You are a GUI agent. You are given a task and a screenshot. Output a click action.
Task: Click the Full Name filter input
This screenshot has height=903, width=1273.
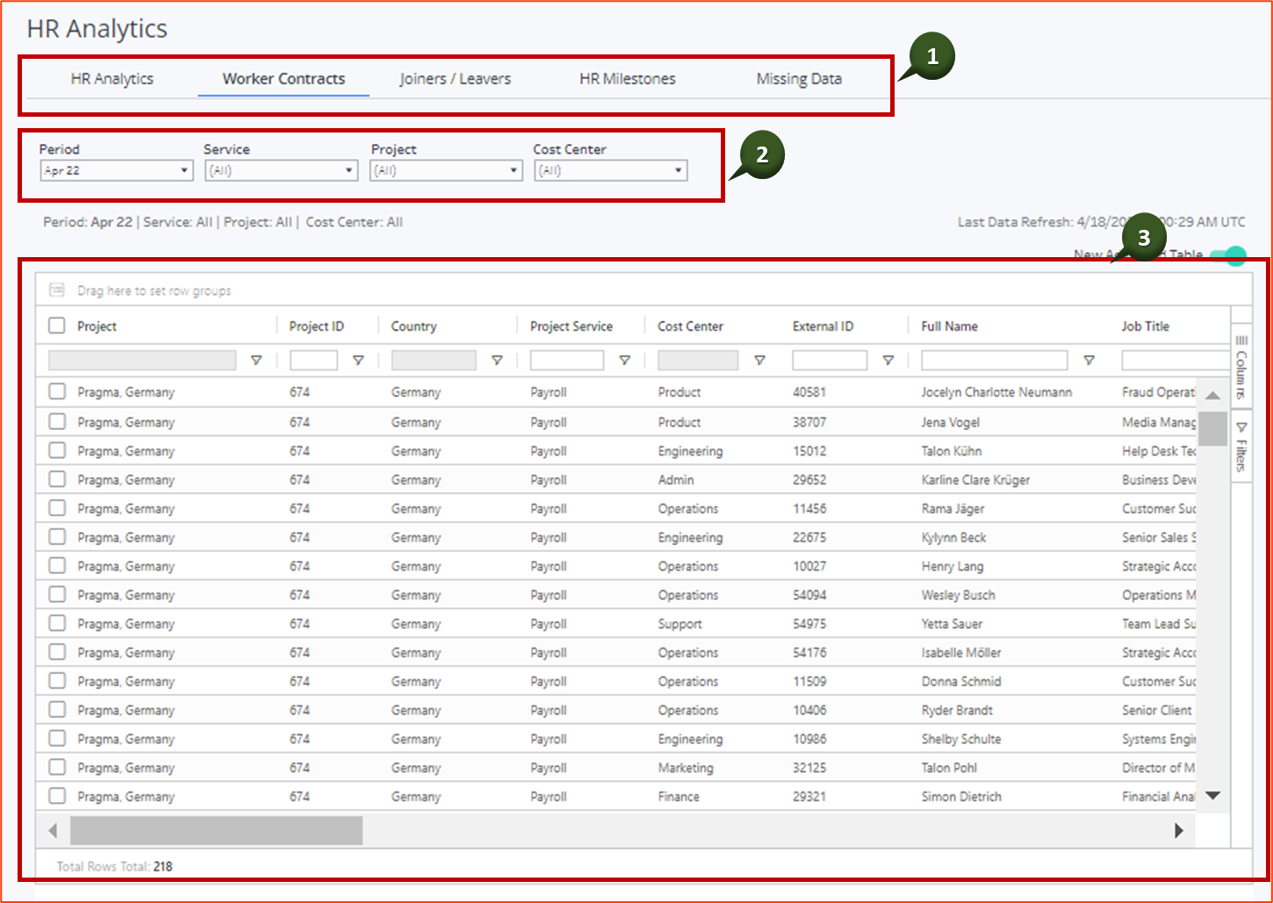(x=995, y=361)
